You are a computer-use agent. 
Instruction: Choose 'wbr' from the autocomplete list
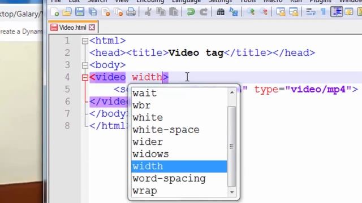pos(179,105)
